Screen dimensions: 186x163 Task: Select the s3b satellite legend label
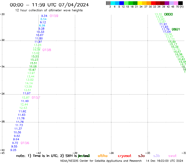[x=156, y=156]
